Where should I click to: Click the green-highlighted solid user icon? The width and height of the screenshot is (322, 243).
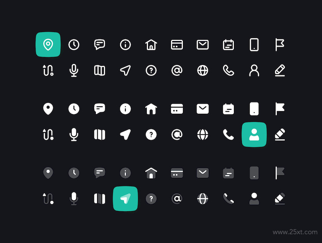(254, 135)
